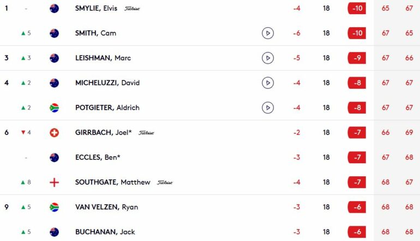Click the Titleist logo next to Southgate

165,182
